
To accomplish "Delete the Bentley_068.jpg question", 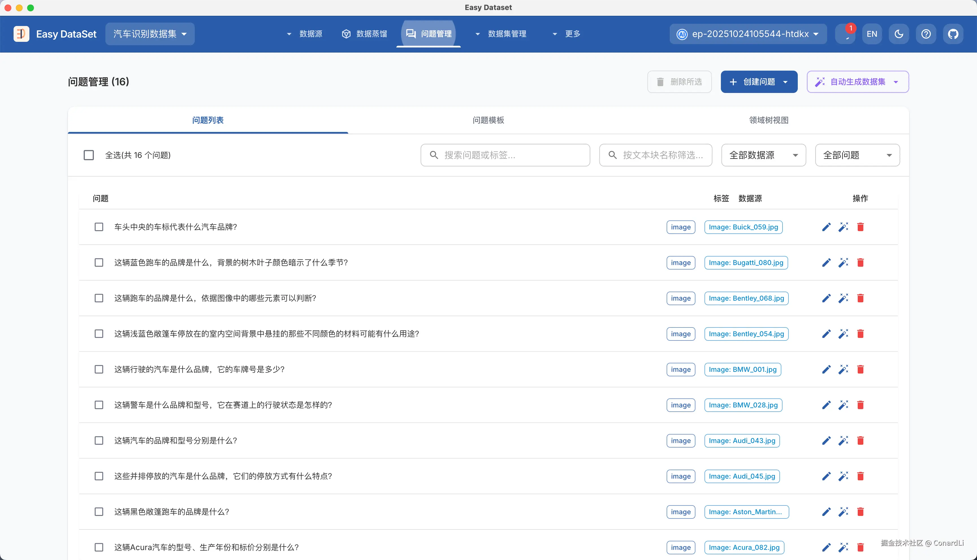I will click(x=861, y=298).
